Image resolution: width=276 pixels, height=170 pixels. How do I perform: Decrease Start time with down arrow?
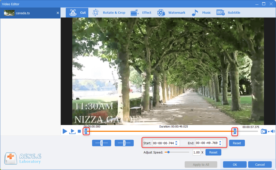pyautogui.click(x=176, y=144)
